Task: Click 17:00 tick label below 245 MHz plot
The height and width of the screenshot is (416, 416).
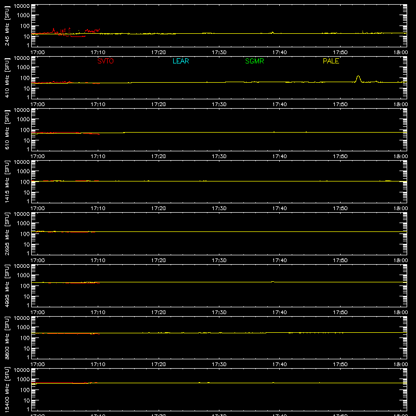Action: [x=37, y=53]
